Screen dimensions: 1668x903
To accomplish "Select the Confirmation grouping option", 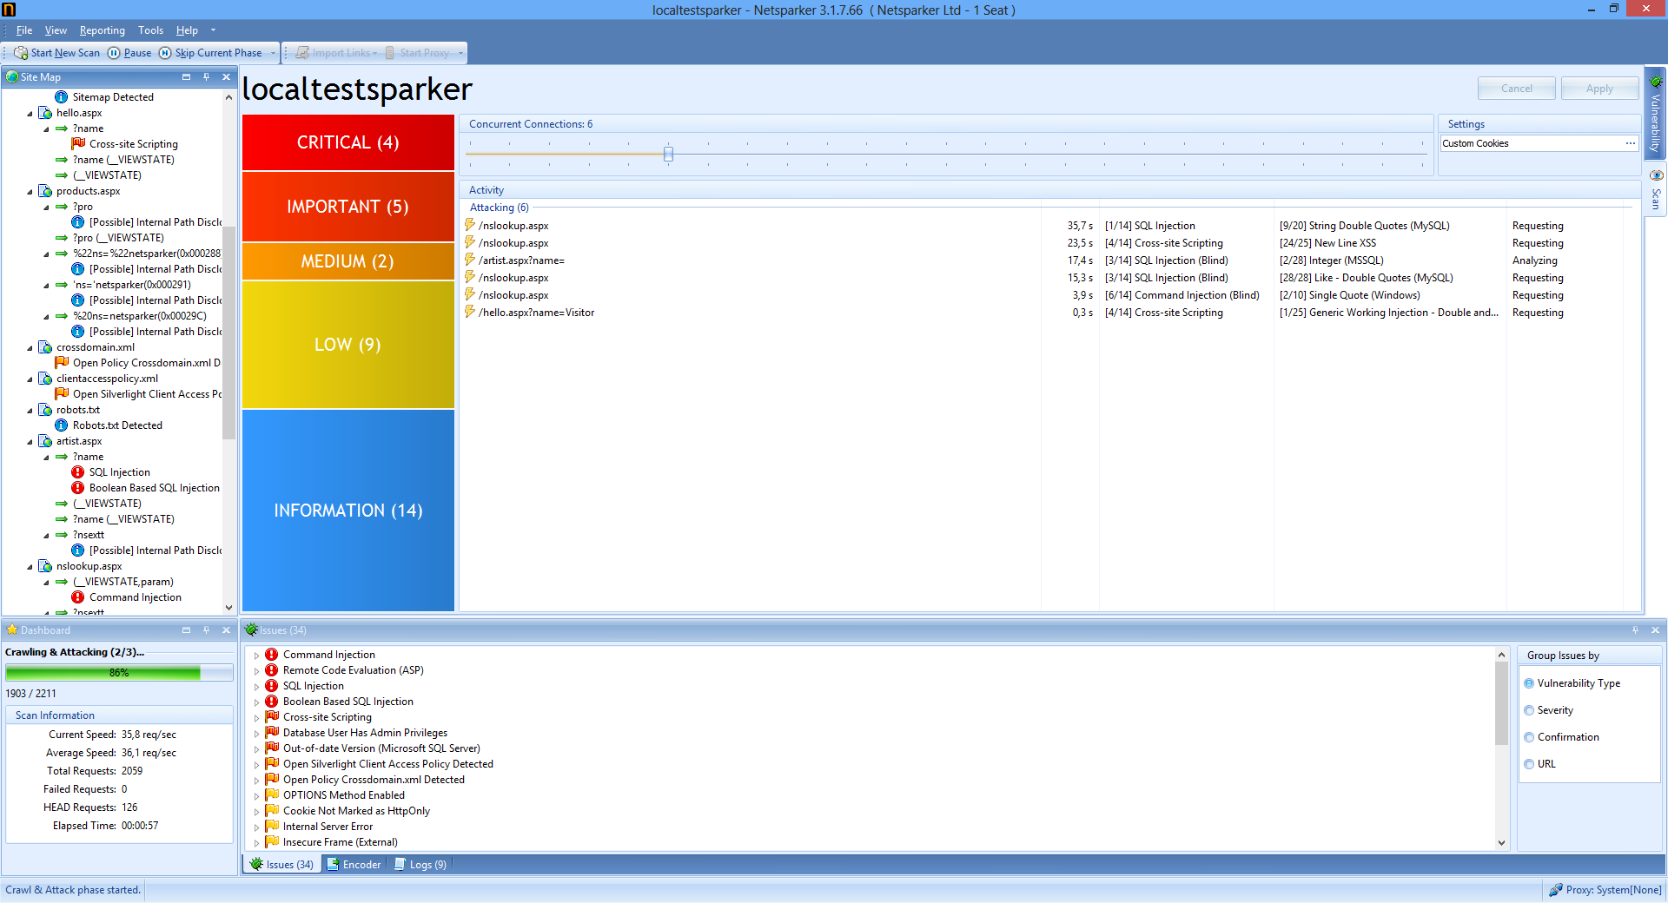I will 1529,737.
